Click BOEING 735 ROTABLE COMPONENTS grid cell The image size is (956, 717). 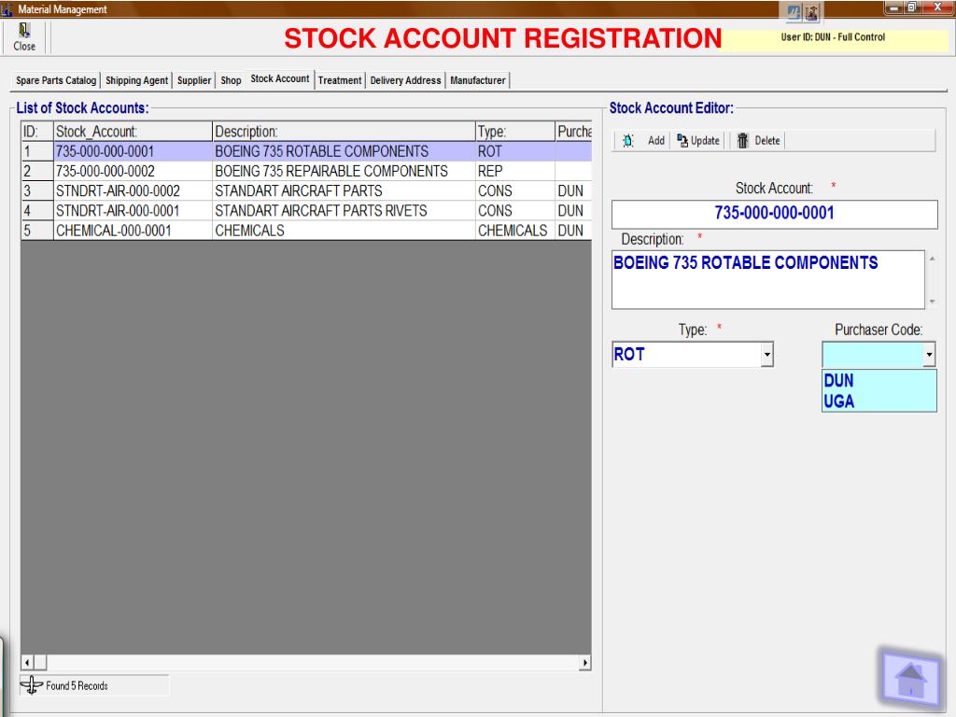tap(344, 151)
